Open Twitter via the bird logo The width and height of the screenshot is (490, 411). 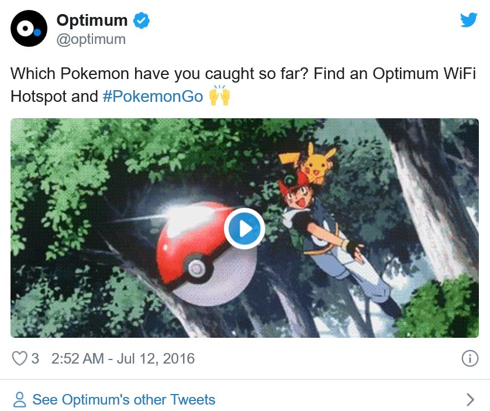pyautogui.click(x=468, y=20)
